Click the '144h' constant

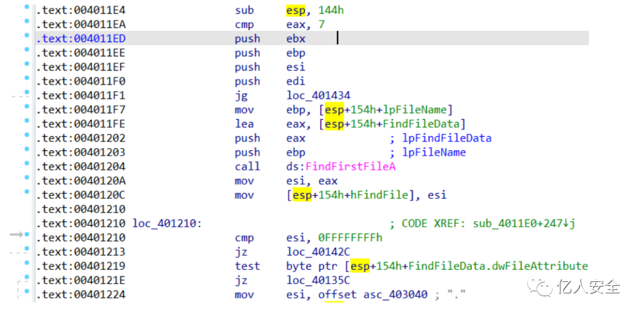pos(332,10)
